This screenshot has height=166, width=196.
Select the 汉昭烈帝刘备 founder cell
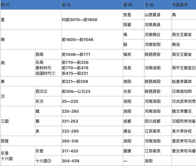(184, 121)
